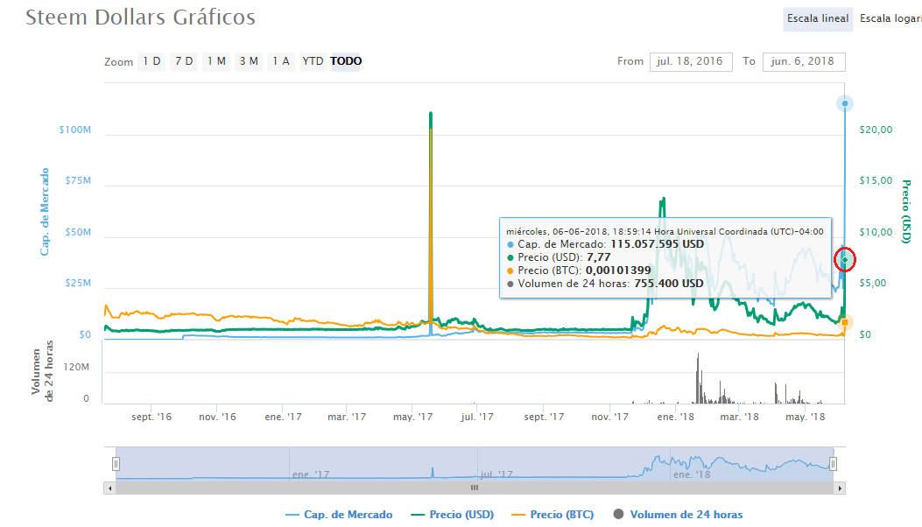Switch to Escala lineal

(x=817, y=19)
